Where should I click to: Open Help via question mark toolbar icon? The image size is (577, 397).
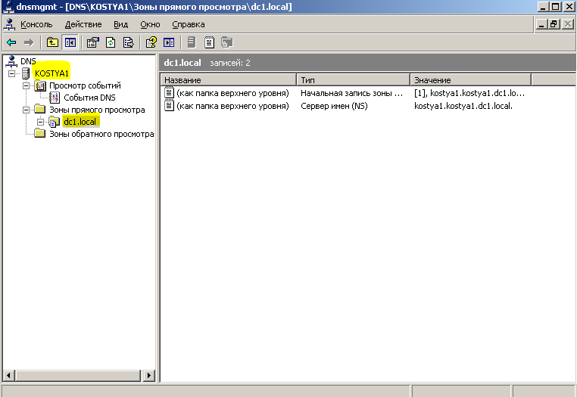point(151,42)
